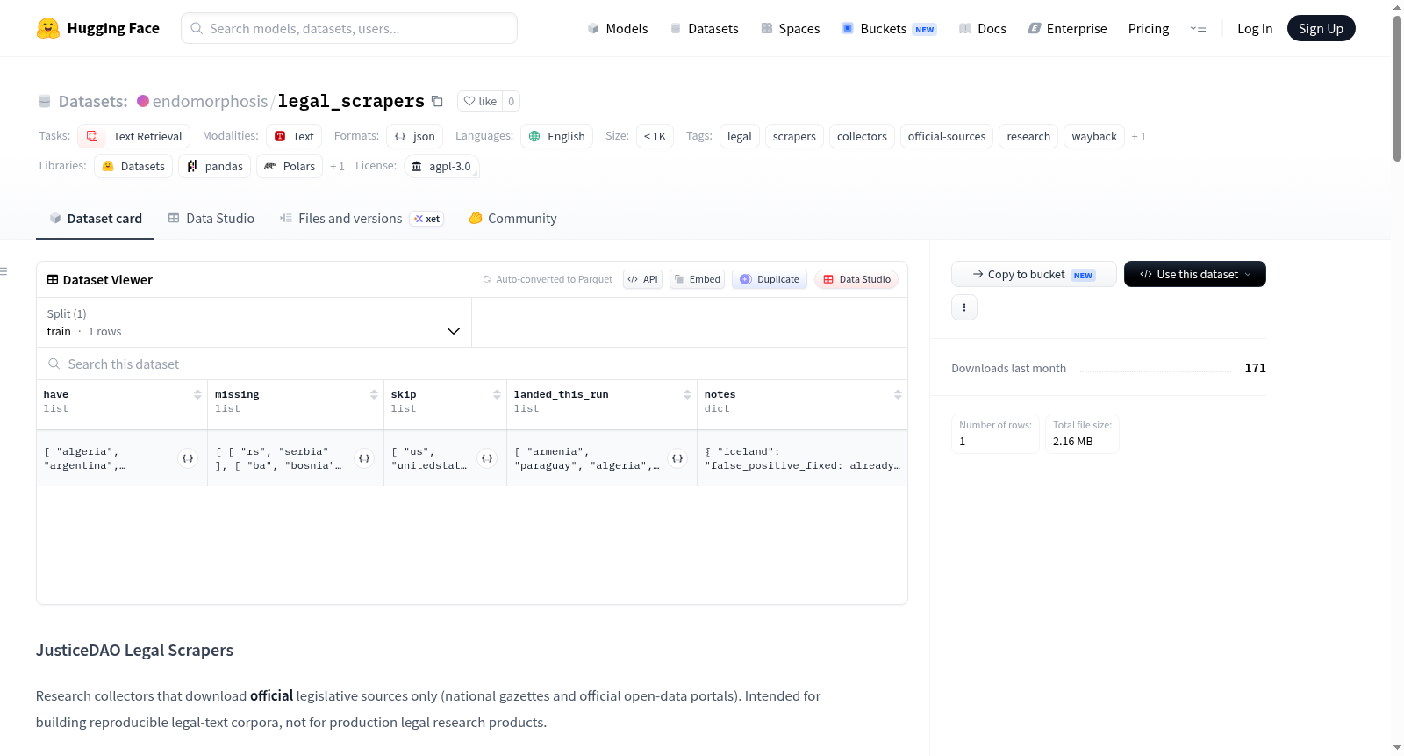Viewport: 1404px width, 756px height.
Task: Focus the main search models field
Action: point(349,28)
